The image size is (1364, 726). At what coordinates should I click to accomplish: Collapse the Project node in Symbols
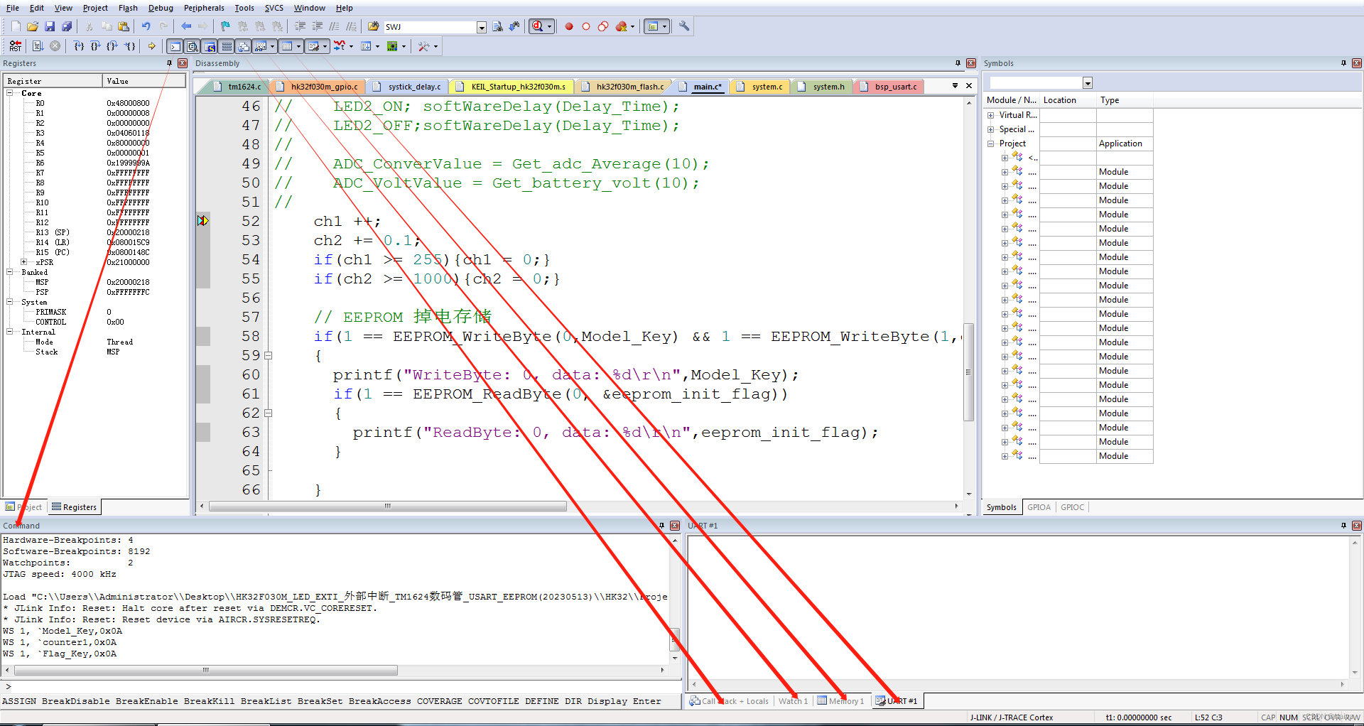pos(990,143)
